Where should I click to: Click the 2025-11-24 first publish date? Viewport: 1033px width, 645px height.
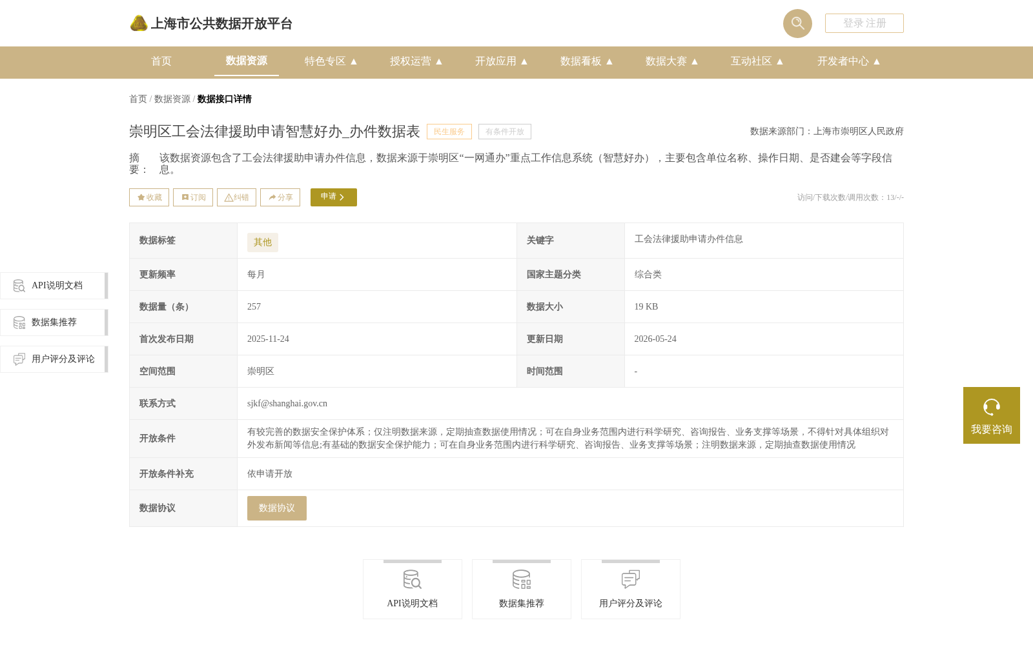[268, 339]
